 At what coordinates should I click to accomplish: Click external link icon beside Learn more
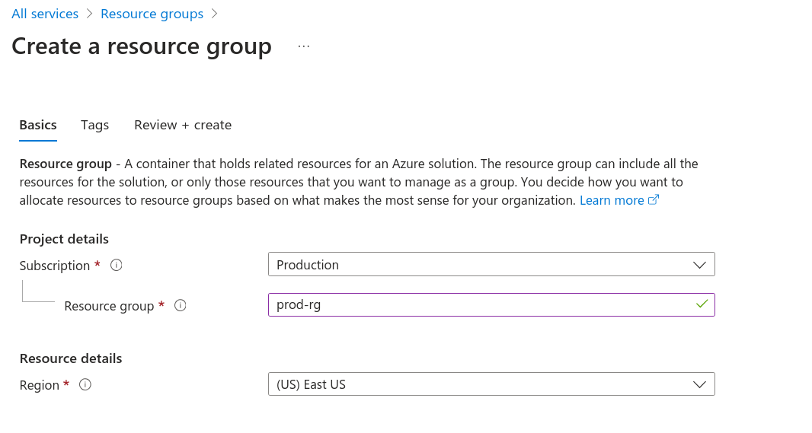[x=654, y=200]
